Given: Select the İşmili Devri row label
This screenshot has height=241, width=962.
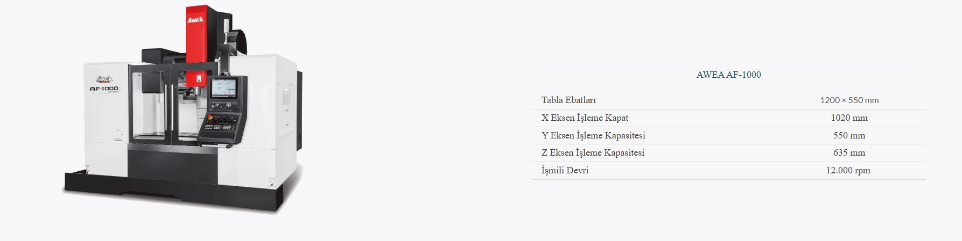Looking at the screenshot, I should pyautogui.click(x=565, y=170).
